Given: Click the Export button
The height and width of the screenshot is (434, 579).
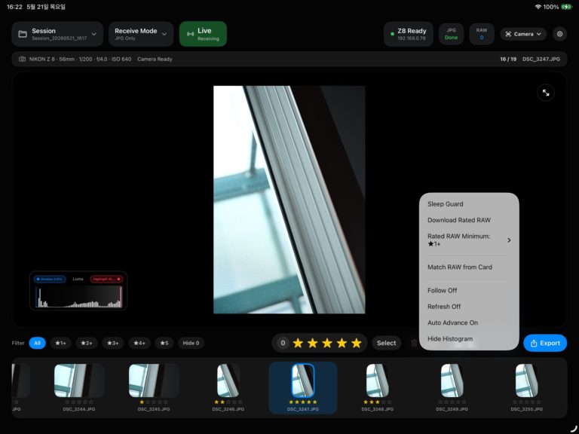Looking at the screenshot, I should (x=545, y=343).
